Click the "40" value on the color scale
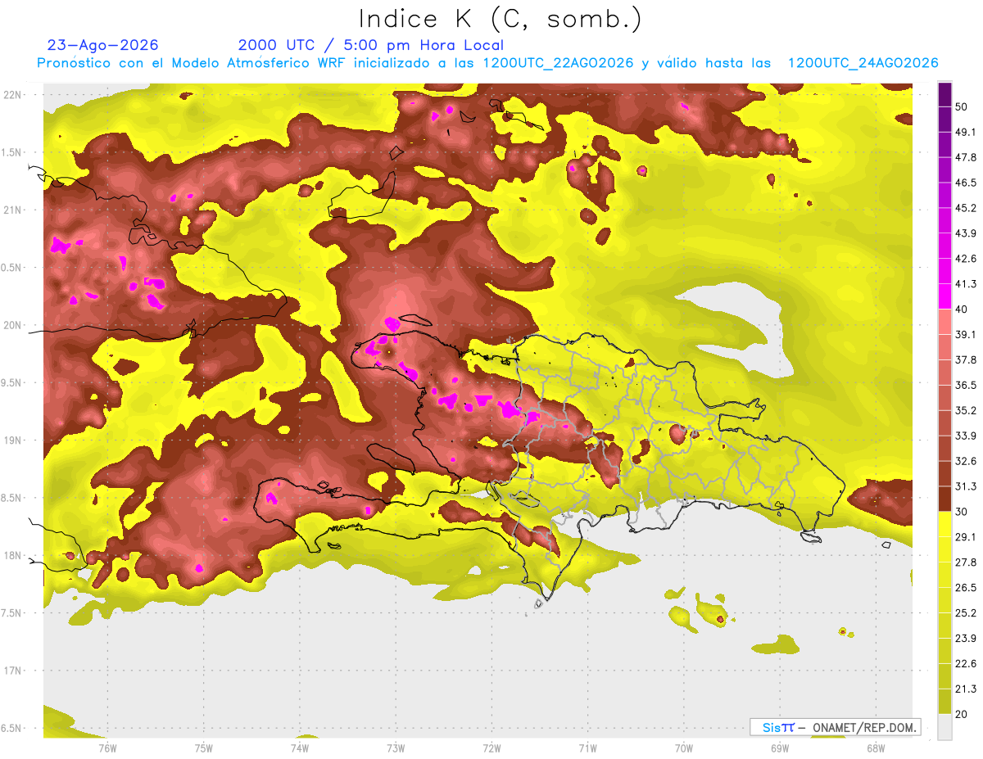 (963, 309)
